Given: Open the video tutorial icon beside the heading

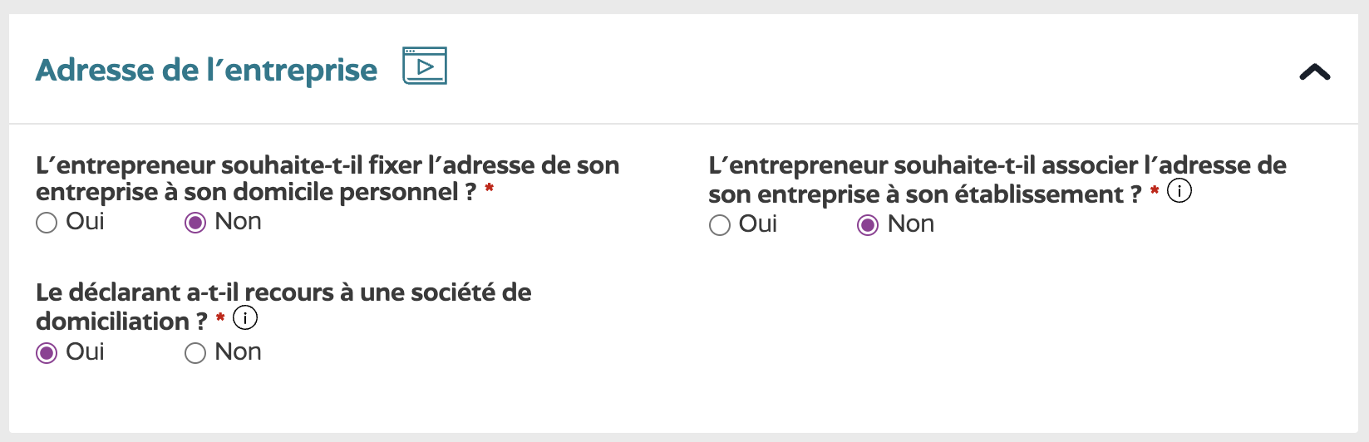Looking at the screenshot, I should (x=425, y=66).
